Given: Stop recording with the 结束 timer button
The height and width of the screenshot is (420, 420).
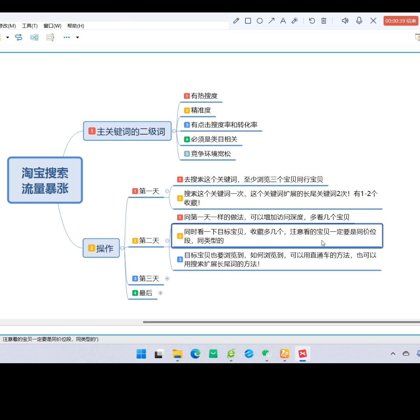Looking at the screenshot, I should click(x=401, y=21).
